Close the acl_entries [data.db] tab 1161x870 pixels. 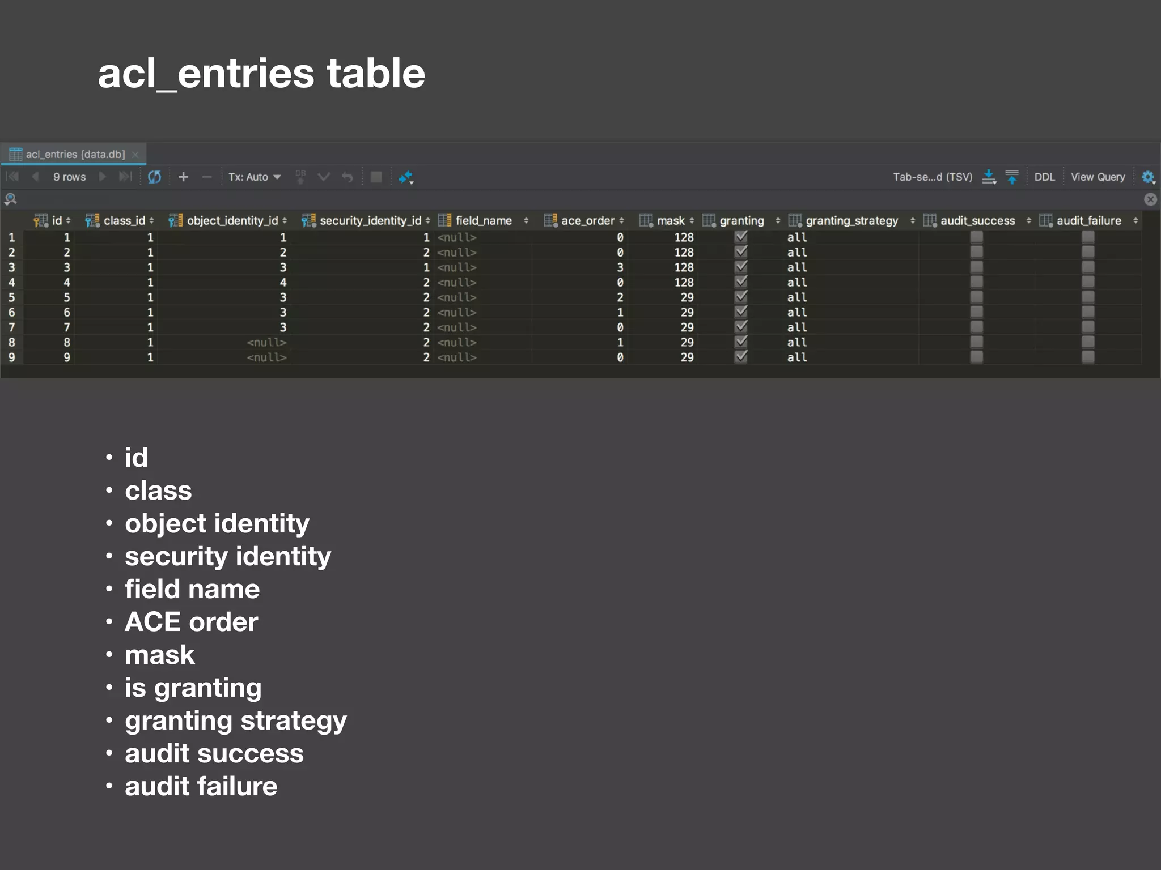point(135,154)
